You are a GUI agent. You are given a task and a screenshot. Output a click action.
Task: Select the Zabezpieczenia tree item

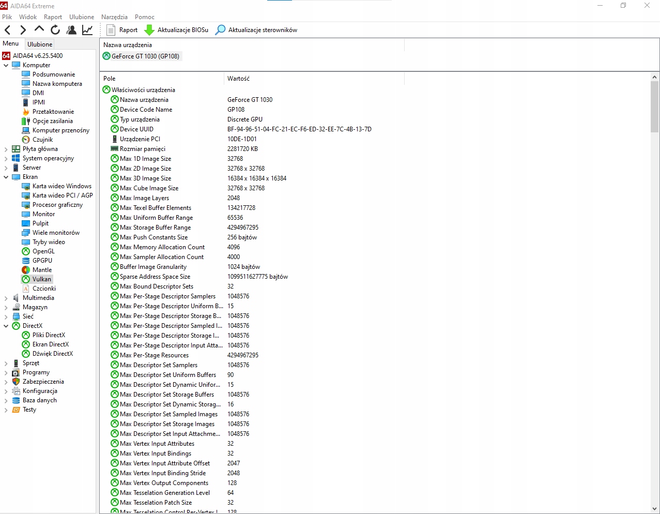pos(38,382)
